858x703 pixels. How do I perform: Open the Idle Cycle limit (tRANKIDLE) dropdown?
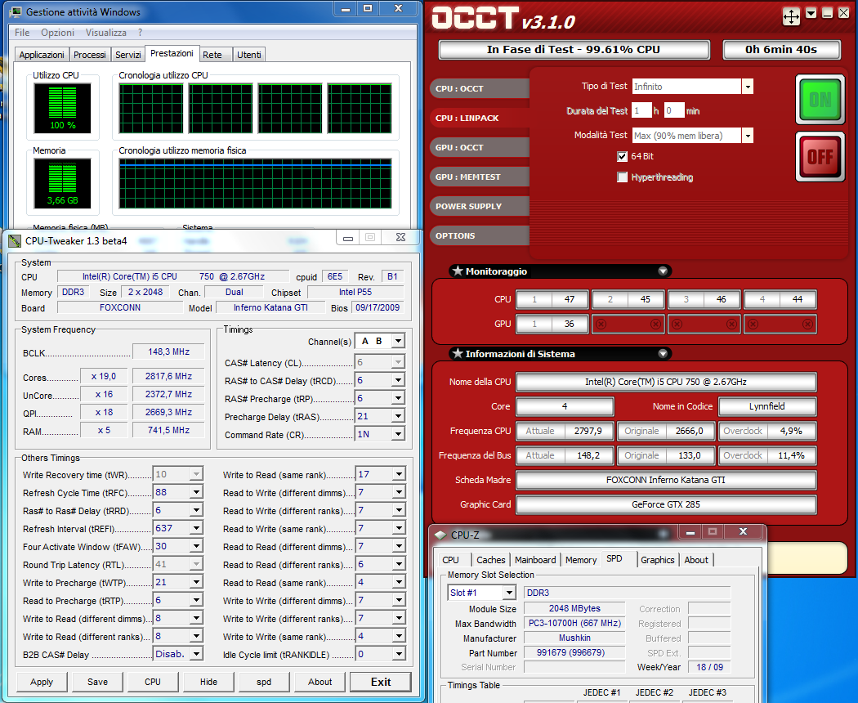click(x=399, y=654)
